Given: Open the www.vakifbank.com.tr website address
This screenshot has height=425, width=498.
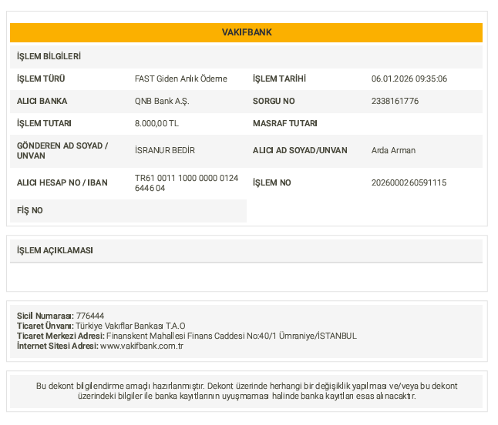Looking at the screenshot, I should [x=142, y=346].
